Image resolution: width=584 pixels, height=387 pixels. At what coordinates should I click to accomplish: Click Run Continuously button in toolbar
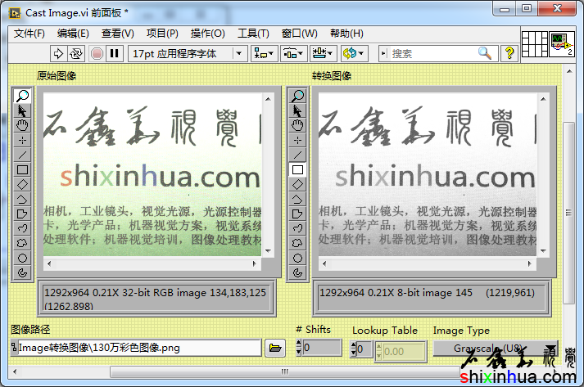(76, 53)
